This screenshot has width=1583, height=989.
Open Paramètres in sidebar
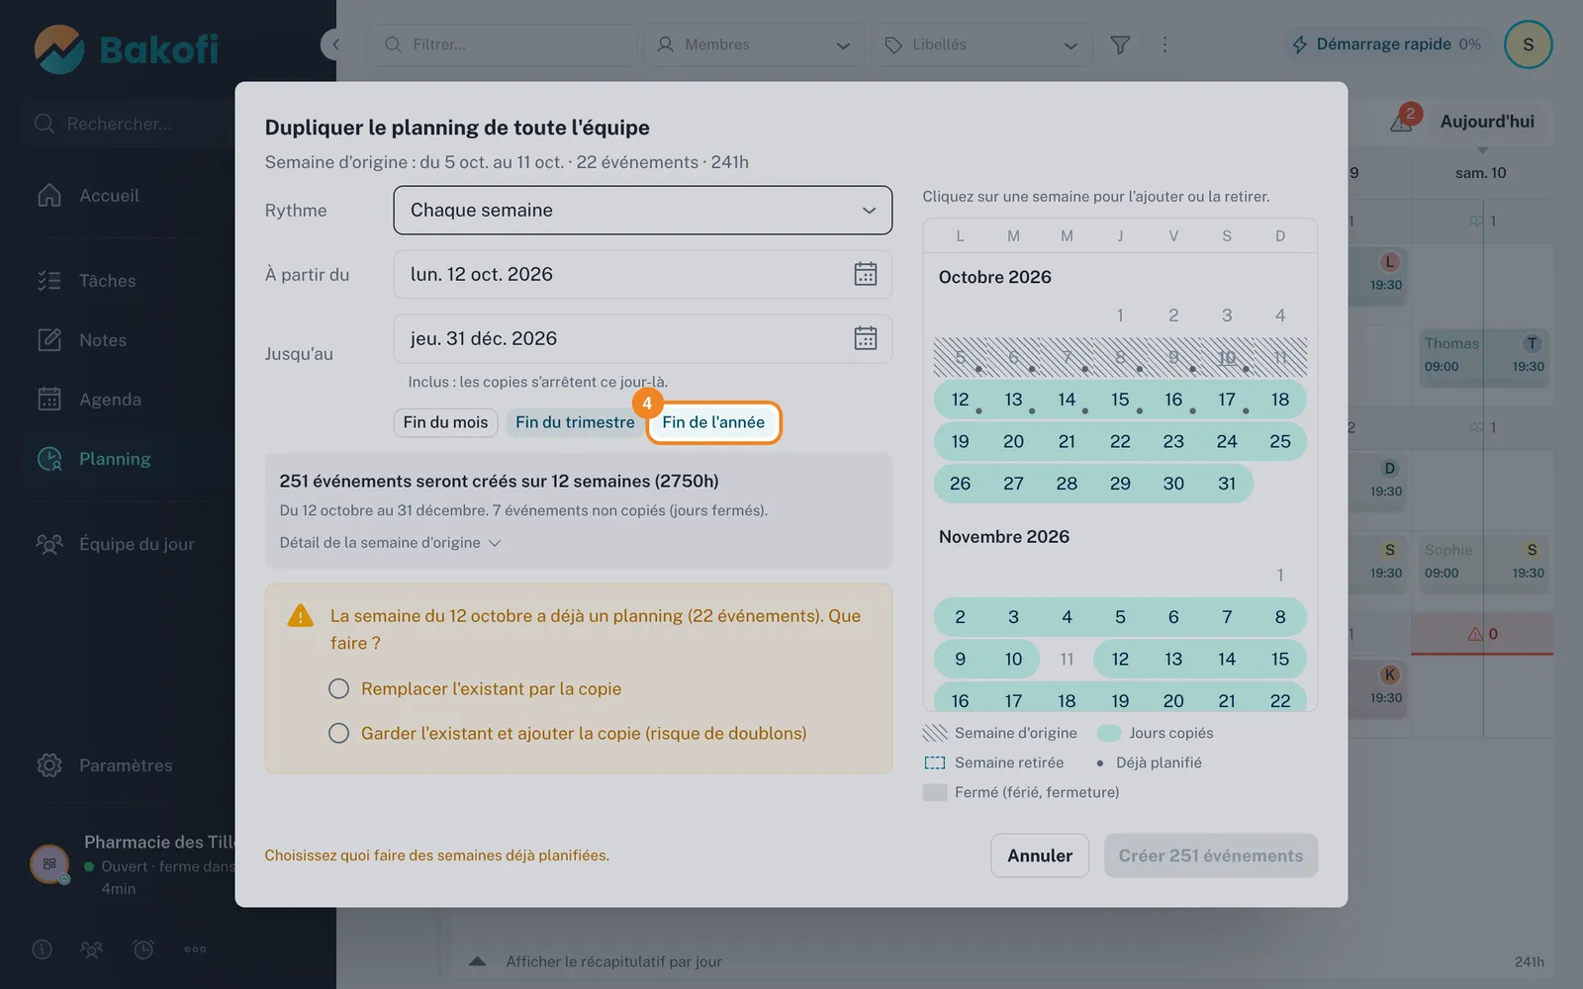click(x=124, y=765)
